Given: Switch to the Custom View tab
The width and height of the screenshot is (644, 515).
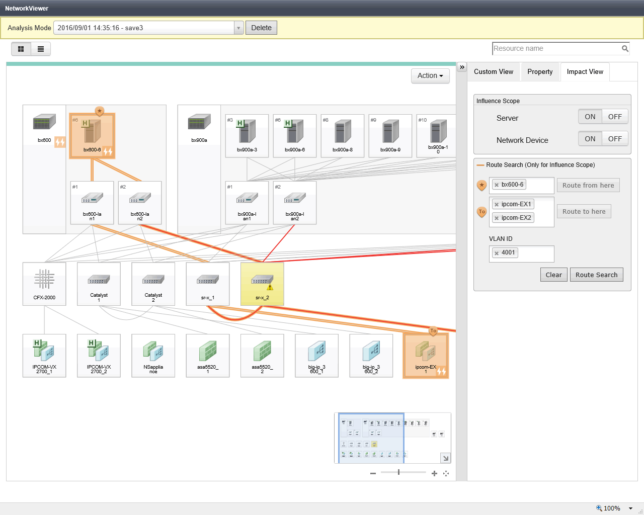Looking at the screenshot, I should tap(494, 72).
